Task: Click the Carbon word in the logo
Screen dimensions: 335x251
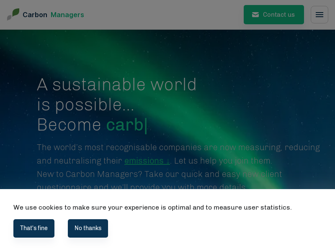Action: [x=35, y=15]
